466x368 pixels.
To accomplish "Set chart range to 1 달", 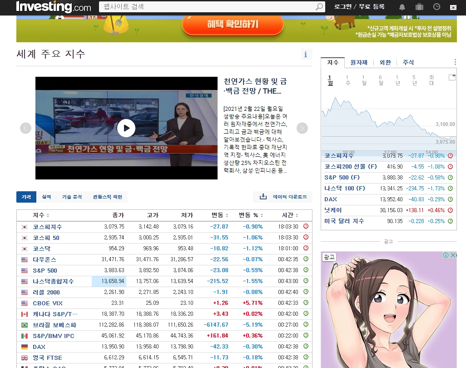I will (364, 80).
